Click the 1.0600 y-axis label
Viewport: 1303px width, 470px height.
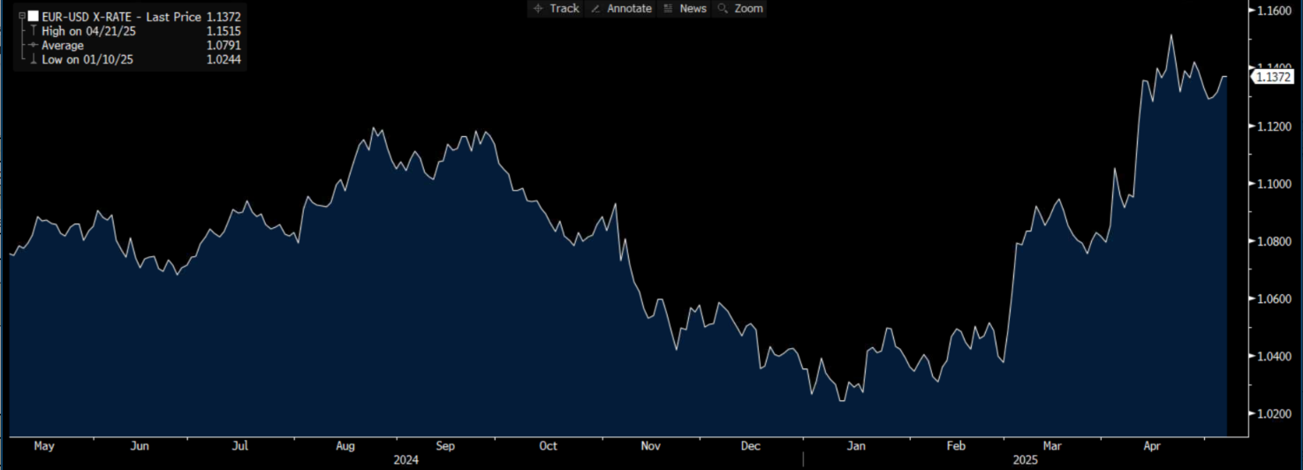(1273, 299)
